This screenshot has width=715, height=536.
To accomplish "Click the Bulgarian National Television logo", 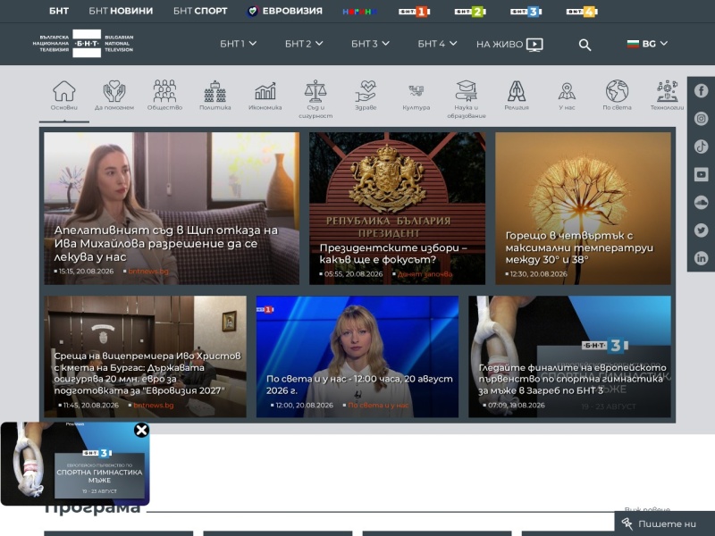I will [x=83, y=43].
